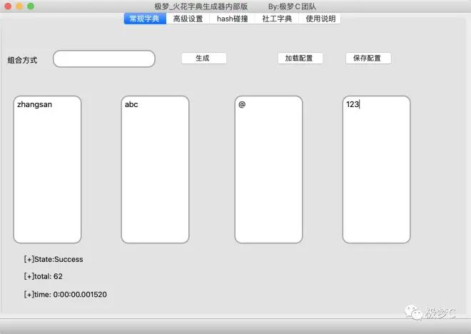Focus the 组合方式 input field

[104, 59]
